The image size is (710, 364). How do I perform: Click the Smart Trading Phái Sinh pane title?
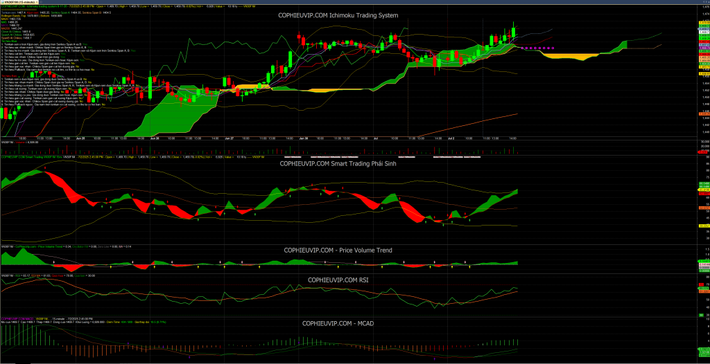(x=338, y=164)
